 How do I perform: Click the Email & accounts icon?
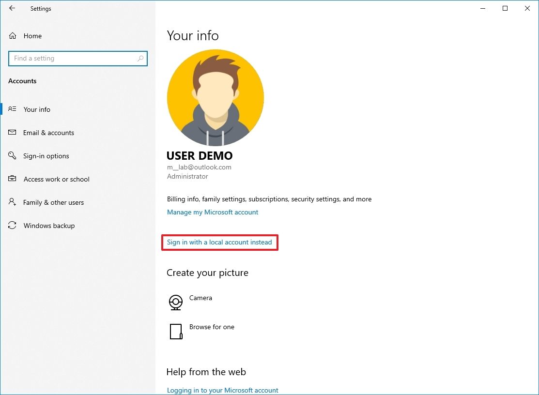[x=12, y=132]
